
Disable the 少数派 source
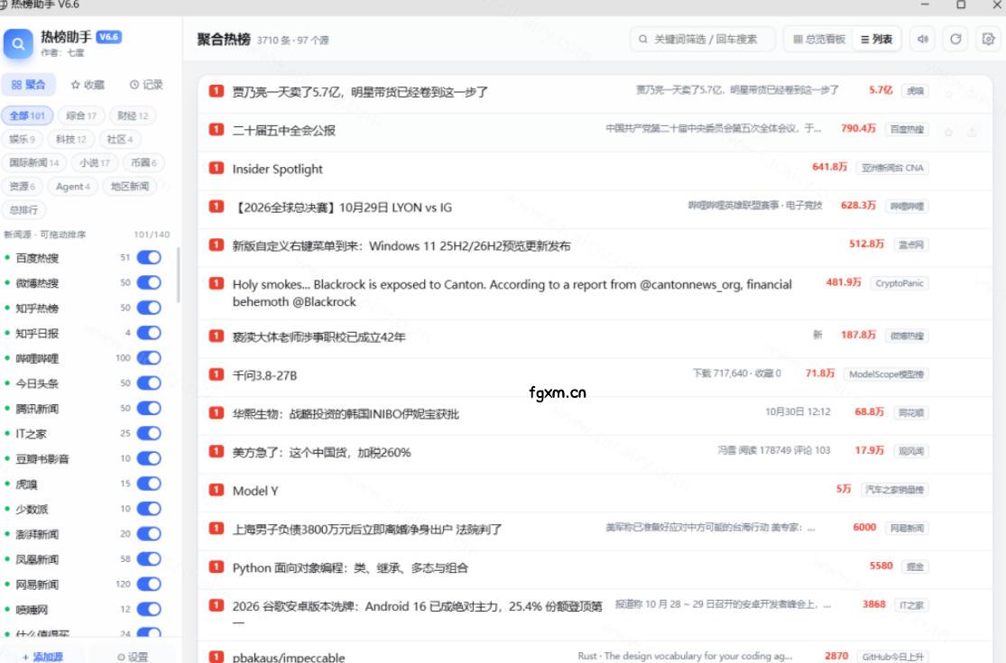(x=149, y=509)
